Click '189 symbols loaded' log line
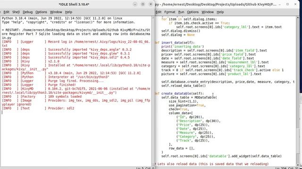The image size is (302, 169). click(42, 97)
